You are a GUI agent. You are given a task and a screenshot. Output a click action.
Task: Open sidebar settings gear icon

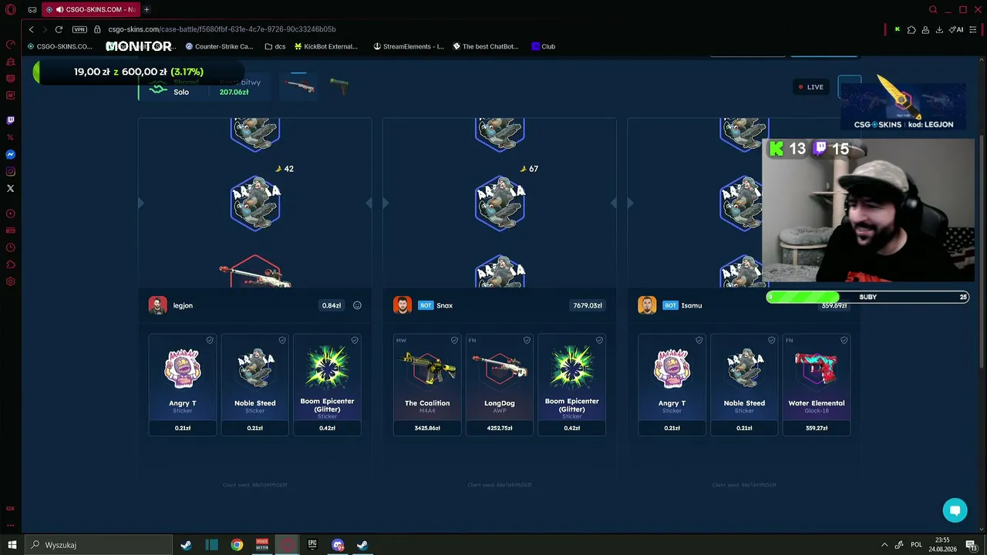click(11, 281)
